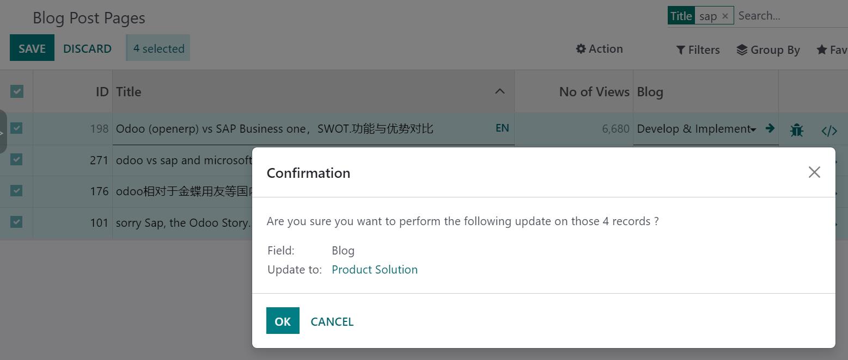Viewport: 848px width, 360px height.
Task: Cancel the bulk update confirmation
Action: 332,321
